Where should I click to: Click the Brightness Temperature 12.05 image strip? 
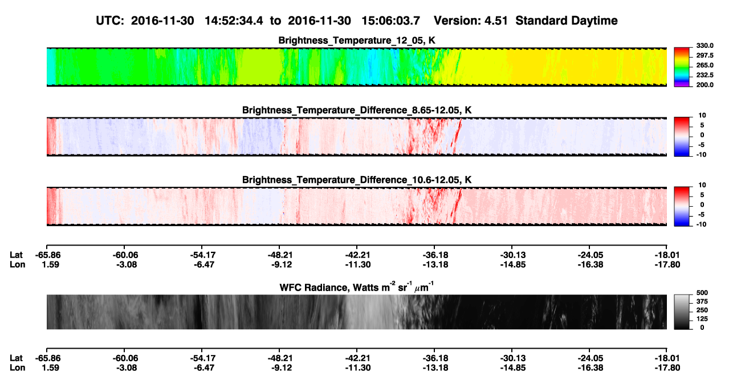coord(357,67)
